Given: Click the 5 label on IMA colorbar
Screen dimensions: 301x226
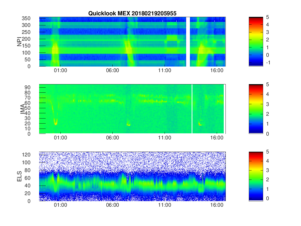Looking at the screenshot, I should click(267, 85).
